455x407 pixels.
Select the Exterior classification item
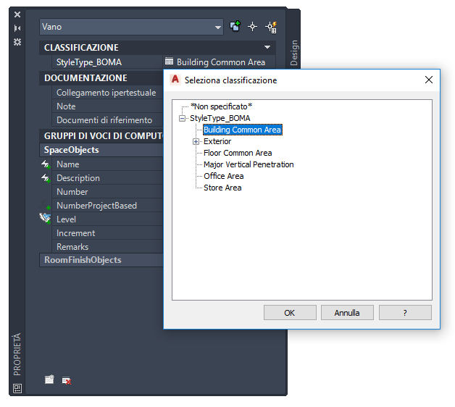(x=217, y=141)
